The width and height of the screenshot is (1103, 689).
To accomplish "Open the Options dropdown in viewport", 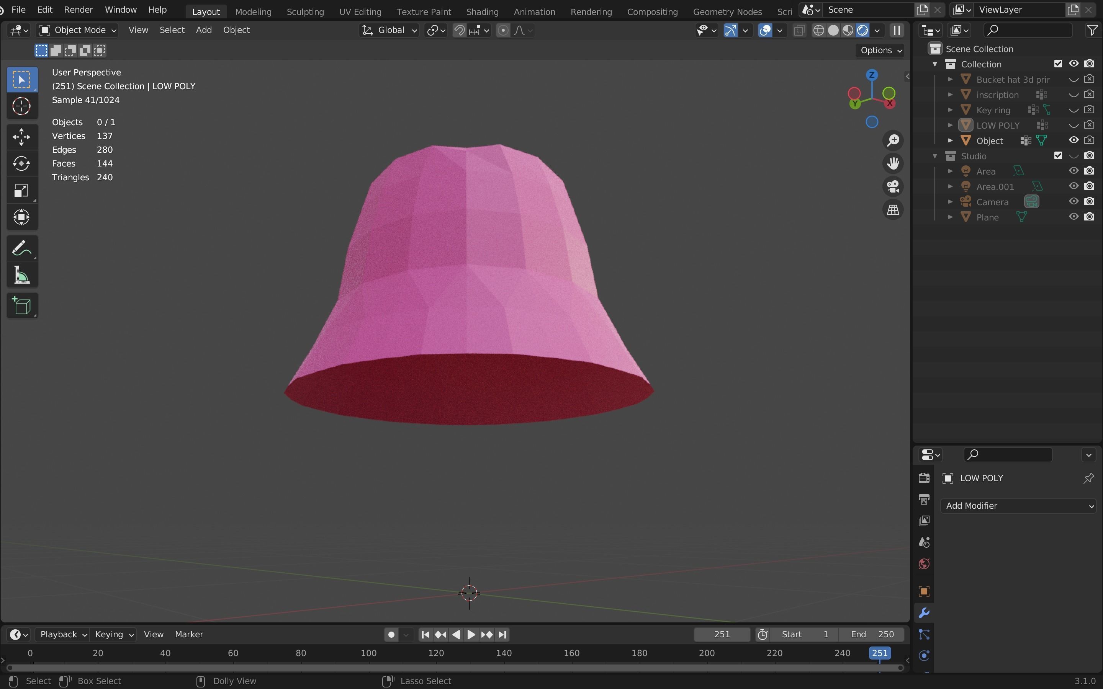I will click(x=880, y=51).
